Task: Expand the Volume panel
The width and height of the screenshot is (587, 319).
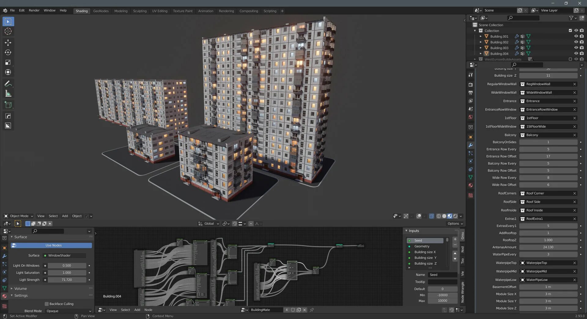Action: [x=20, y=288]
